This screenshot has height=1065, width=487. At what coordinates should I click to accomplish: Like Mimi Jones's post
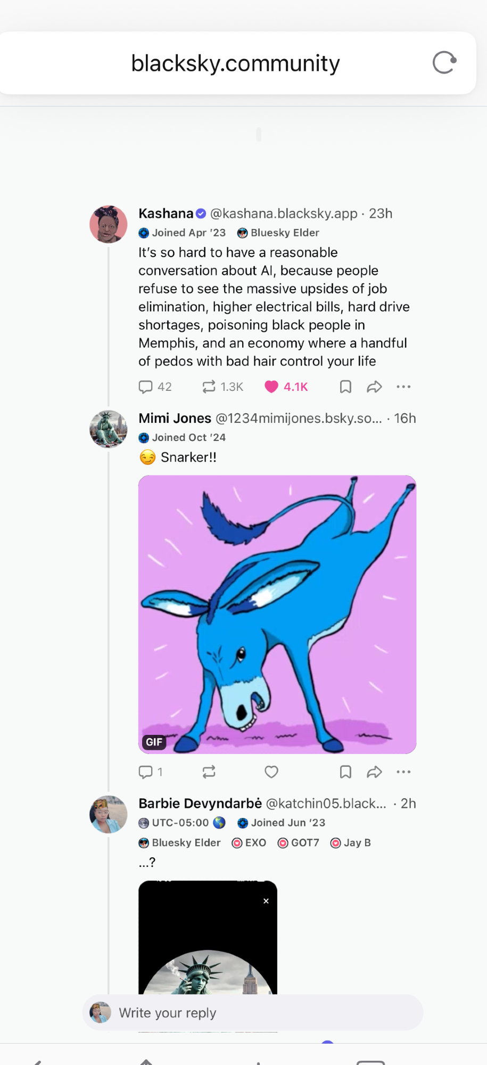(271, 772)
